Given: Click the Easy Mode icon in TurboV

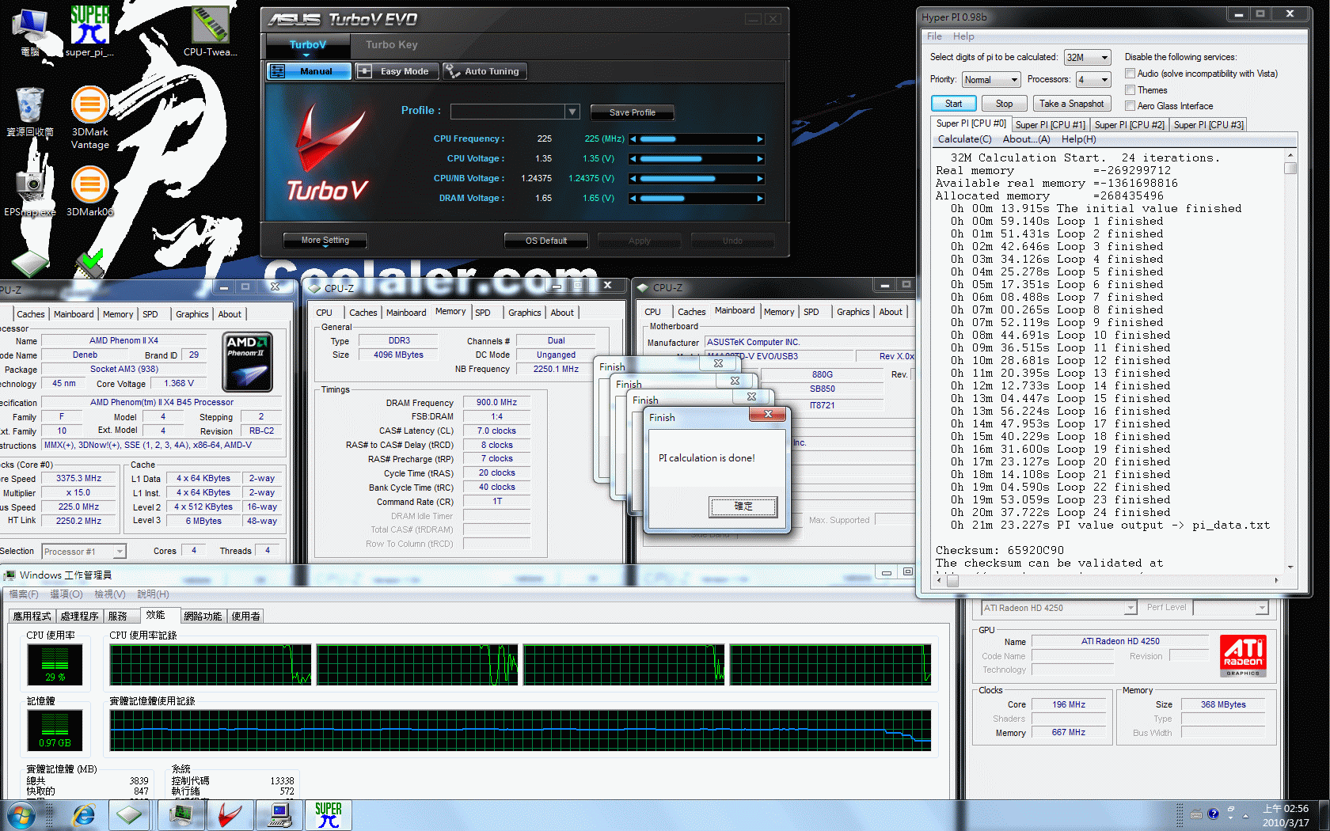Looking at the screenshot, I should (x=365, y=71).
